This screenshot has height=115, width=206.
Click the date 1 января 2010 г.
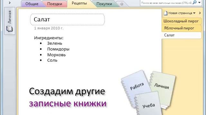[49, 28]
